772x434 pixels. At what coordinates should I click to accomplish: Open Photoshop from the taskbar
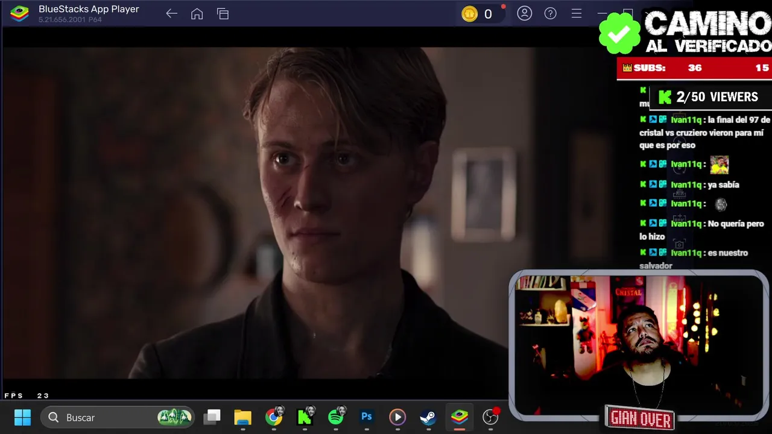click(x=366, y=417)
